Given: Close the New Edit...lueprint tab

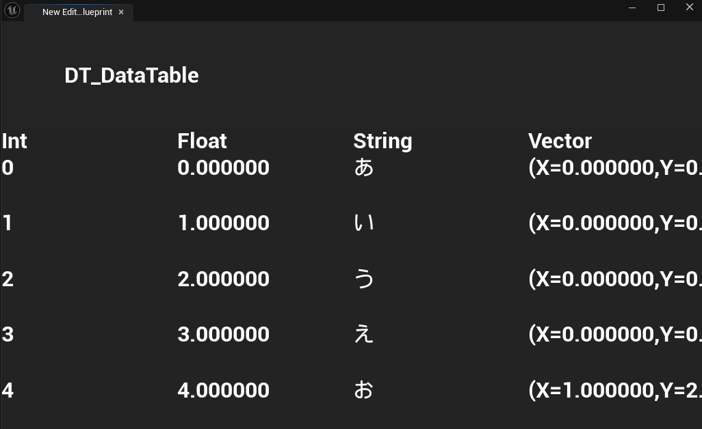Looking at the screenshot, I should tap(121, 12).
